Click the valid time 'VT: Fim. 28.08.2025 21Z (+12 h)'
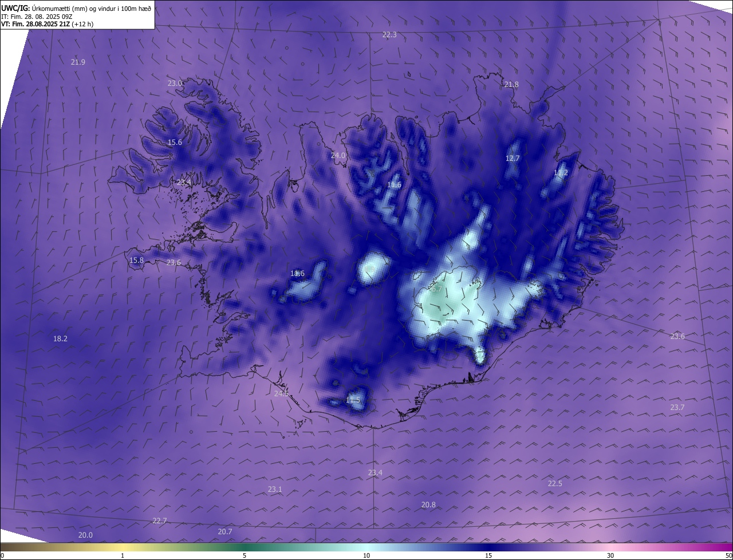 [47, 24]
